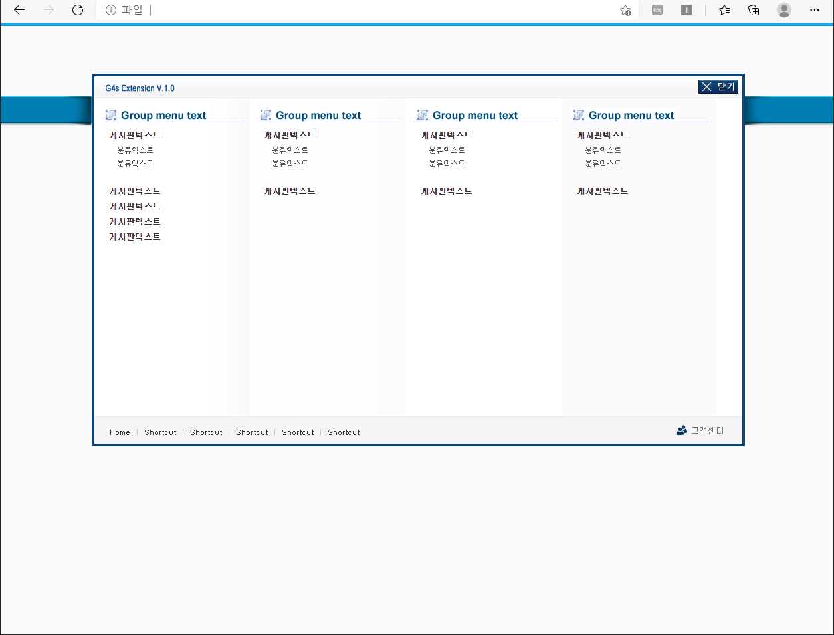Click the Shortcut link right after Home
834x635 pixels.
point(160,432)
